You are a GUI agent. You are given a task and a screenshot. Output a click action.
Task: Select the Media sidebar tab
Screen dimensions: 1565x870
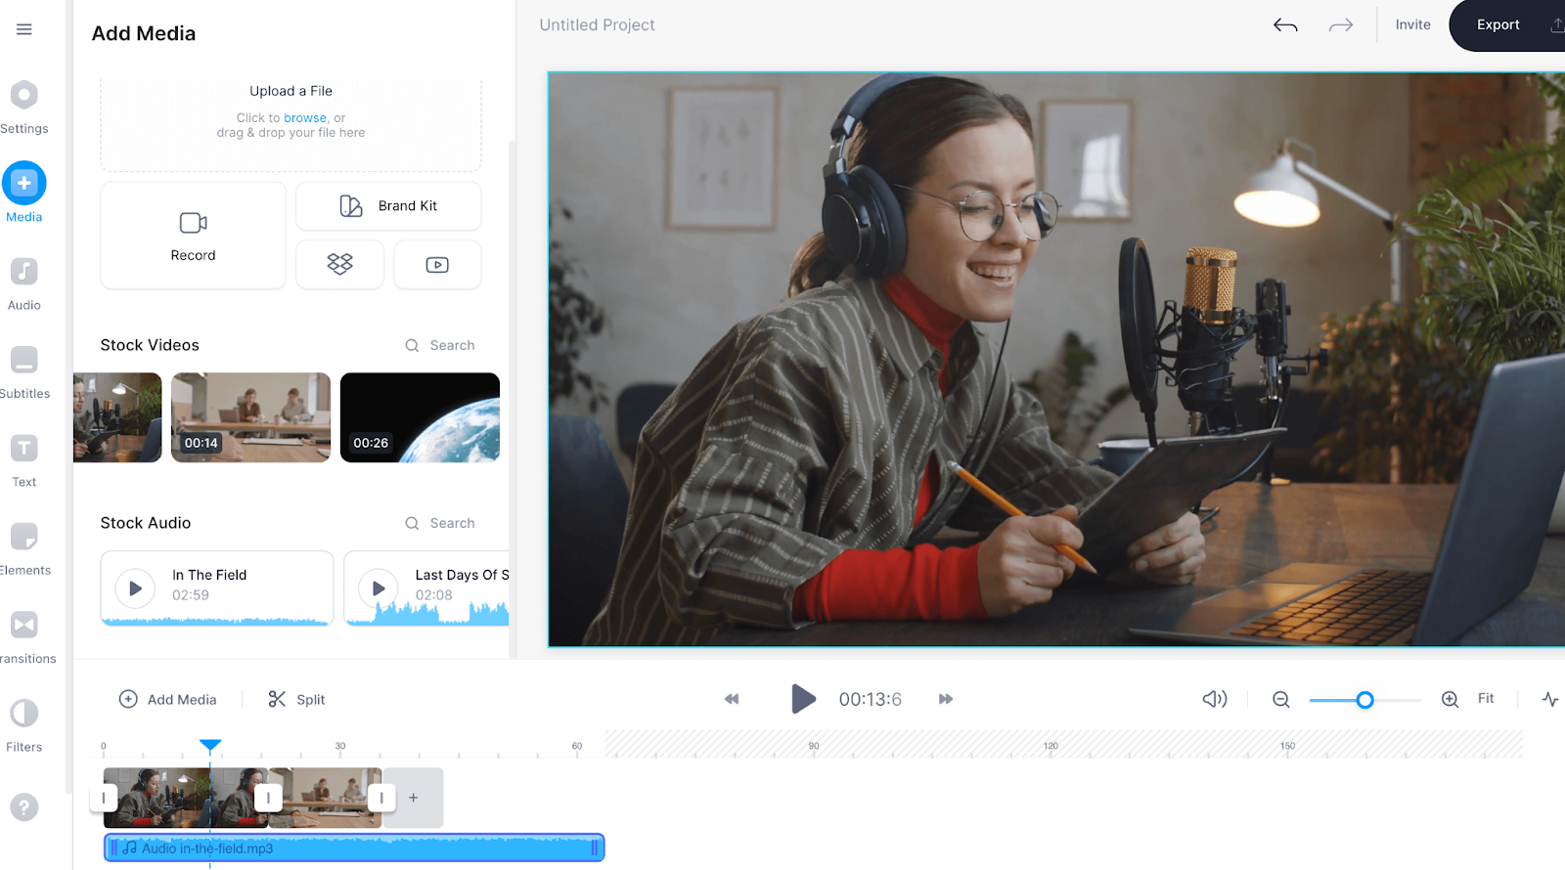click(x=24, y=193)
